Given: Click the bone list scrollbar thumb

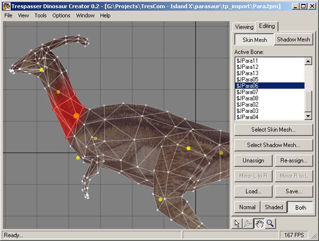Looking at the screenshot, I should pos(308,101).
